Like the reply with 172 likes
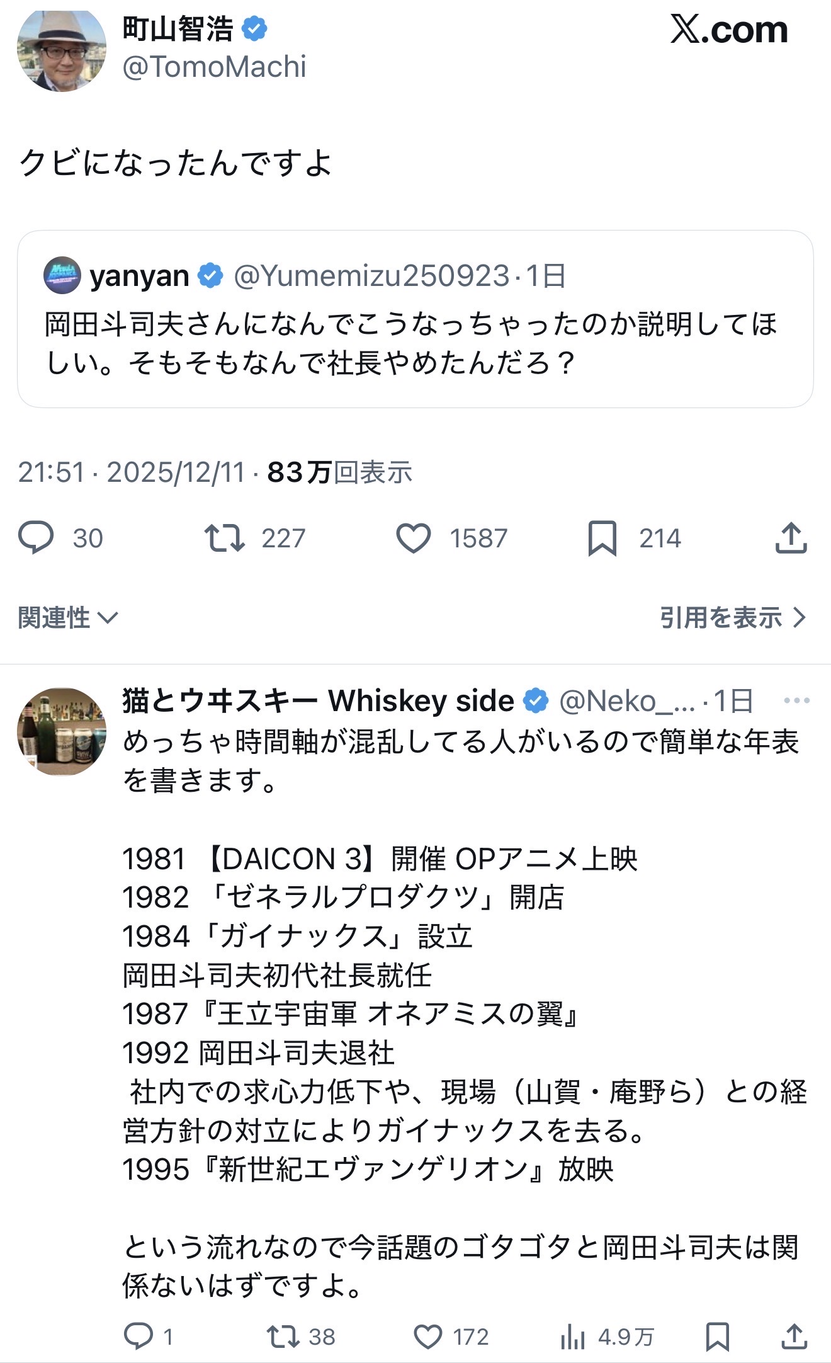This screenshot has width=831, height=1363. [428, 1336]
